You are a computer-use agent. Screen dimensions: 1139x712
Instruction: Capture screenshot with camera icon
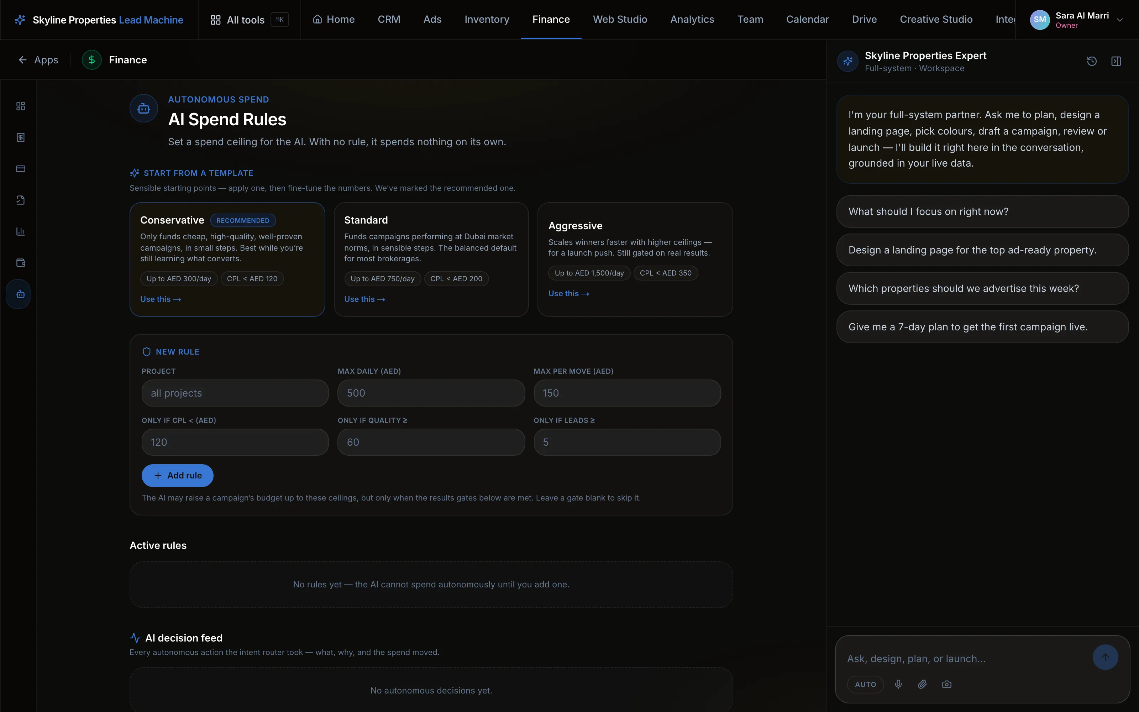click(x=946, y=684)
